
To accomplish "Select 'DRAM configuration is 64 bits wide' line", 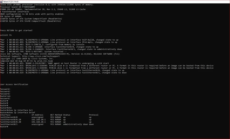I will coord(32,14).
